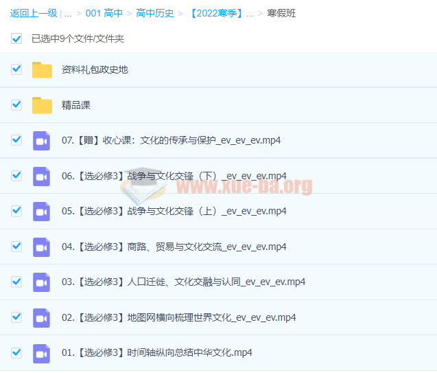Click video icon for 06 战争与文化交锋（下）

pyautogui.click(x=42, y=176)
